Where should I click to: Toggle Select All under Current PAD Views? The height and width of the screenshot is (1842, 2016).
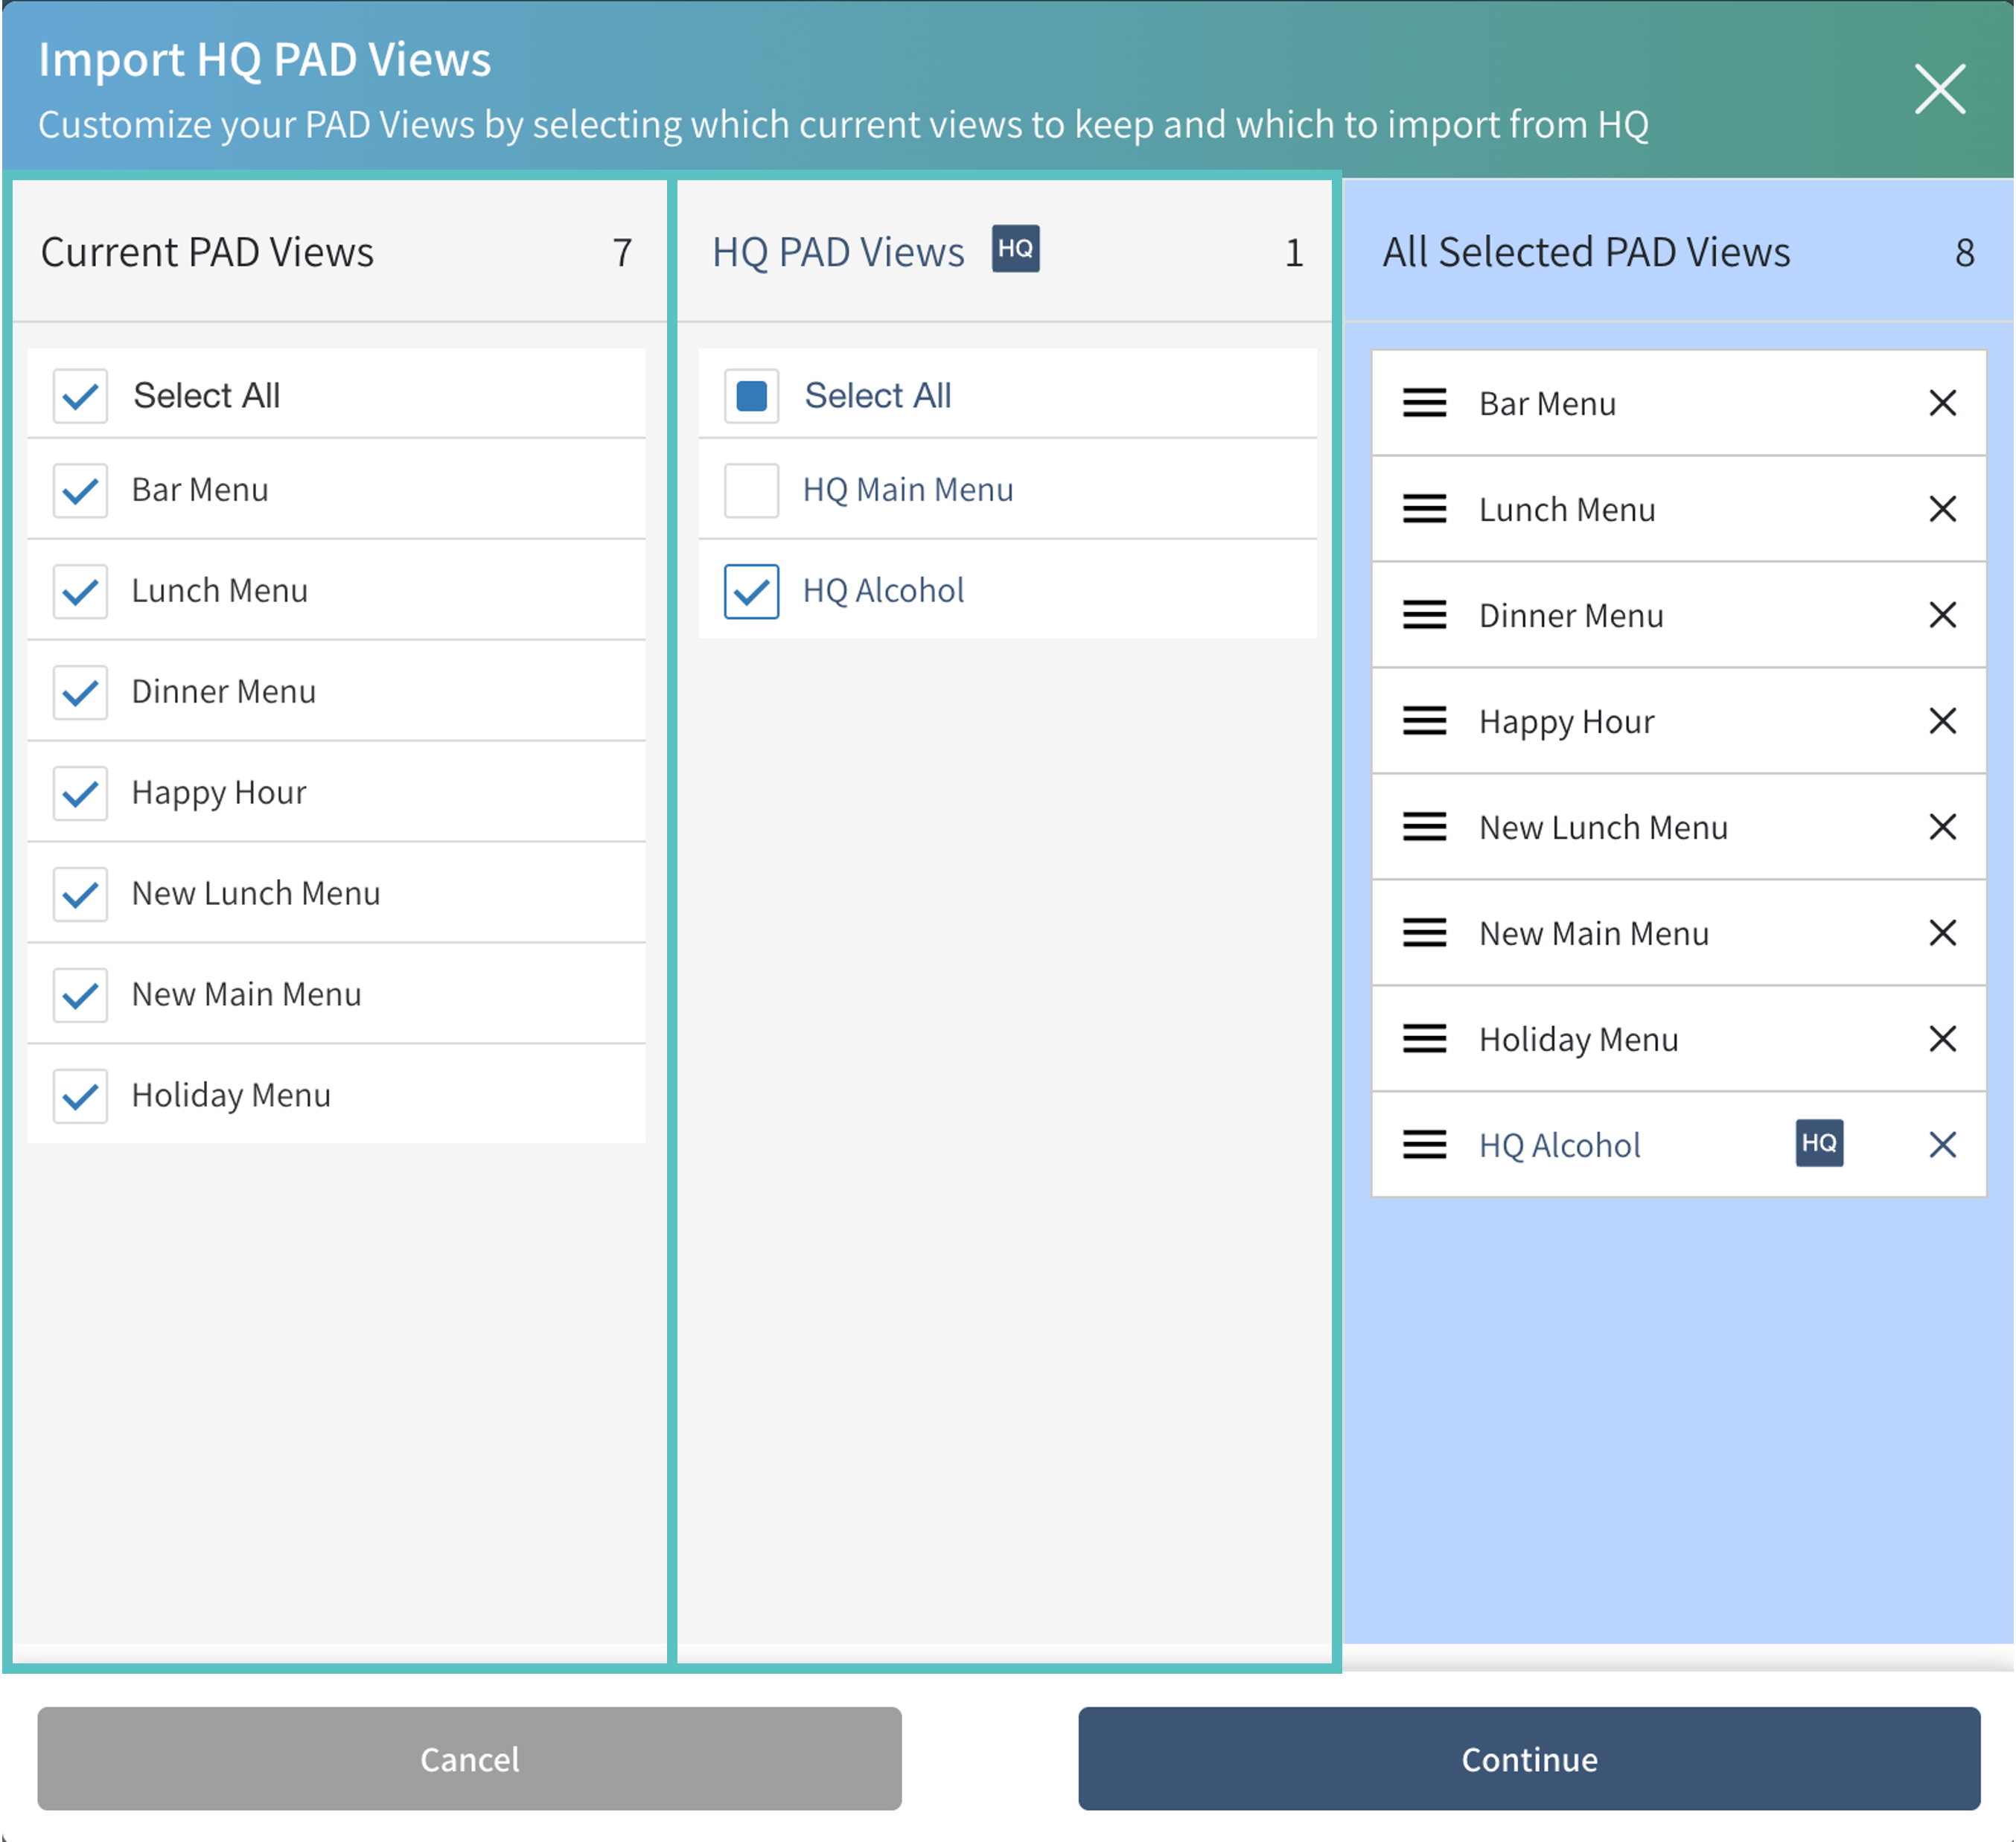tap(80, 396)
